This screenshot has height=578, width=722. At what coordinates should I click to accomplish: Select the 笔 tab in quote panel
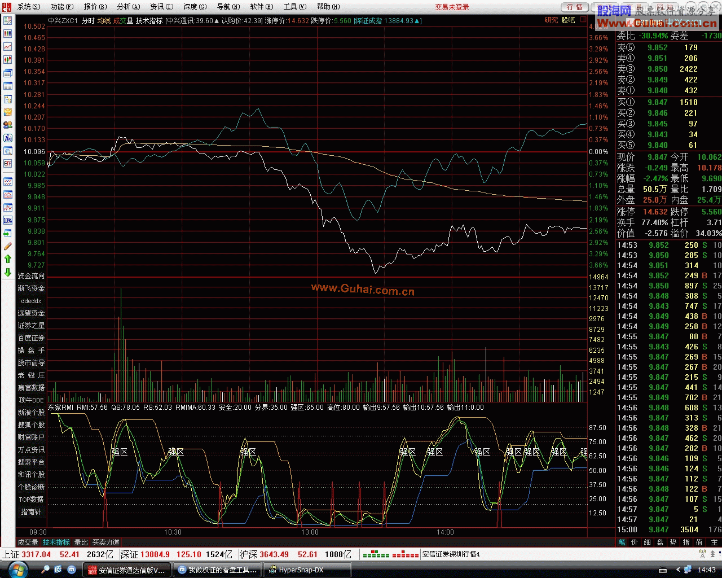tap(622, 542)
